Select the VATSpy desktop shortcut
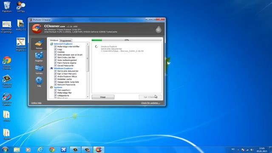The width and height of the screenshot is (272, 153). (x=21, y=7)
